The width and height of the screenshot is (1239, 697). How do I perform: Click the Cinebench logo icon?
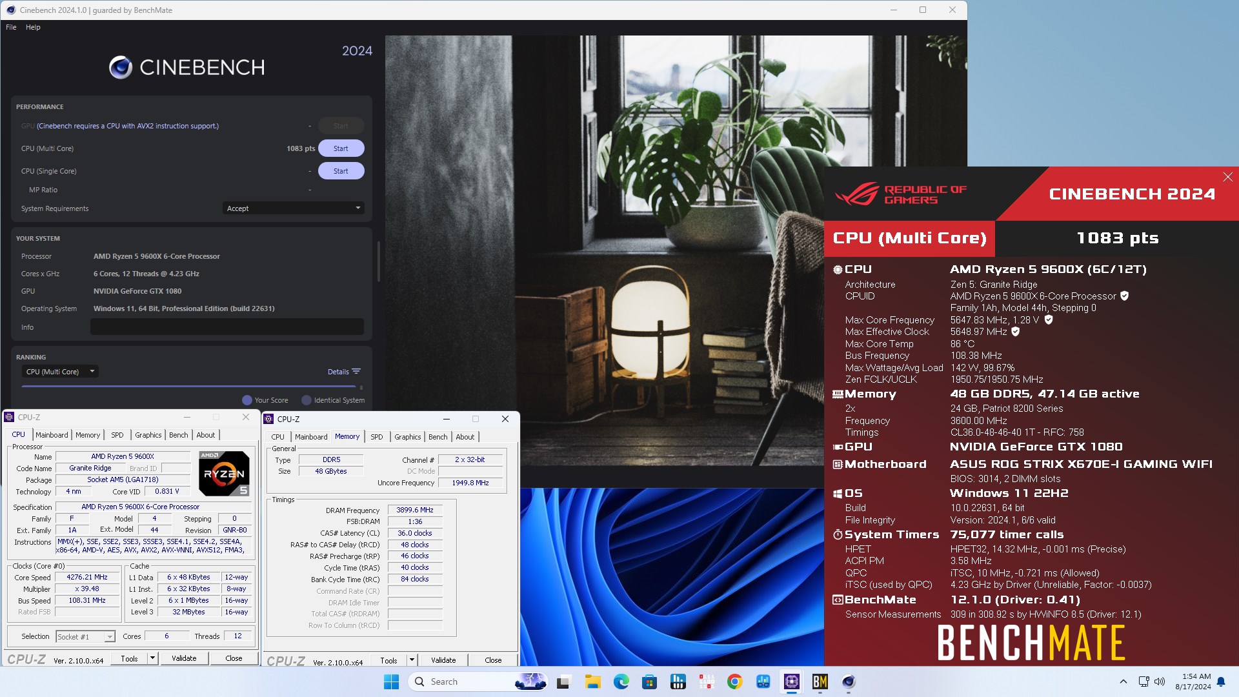pyautogui.click(x=121, y=67)
